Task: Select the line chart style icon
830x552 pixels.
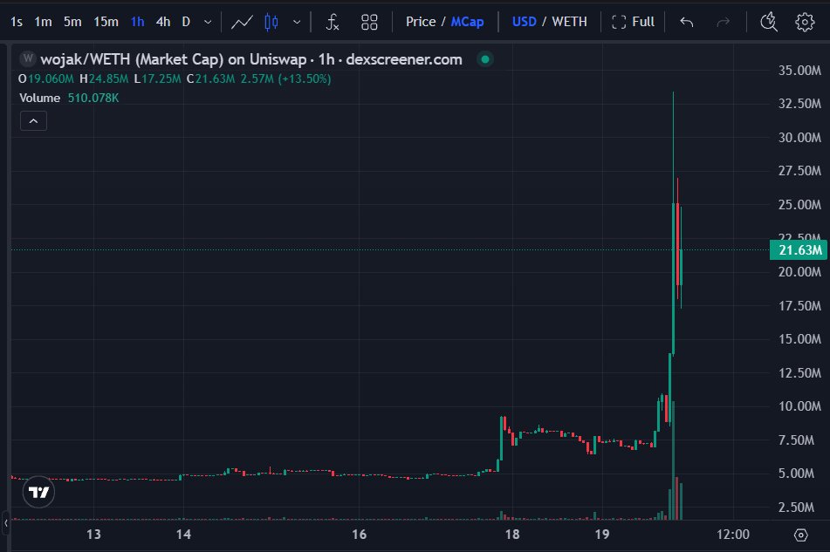Action: coord(242,21)
